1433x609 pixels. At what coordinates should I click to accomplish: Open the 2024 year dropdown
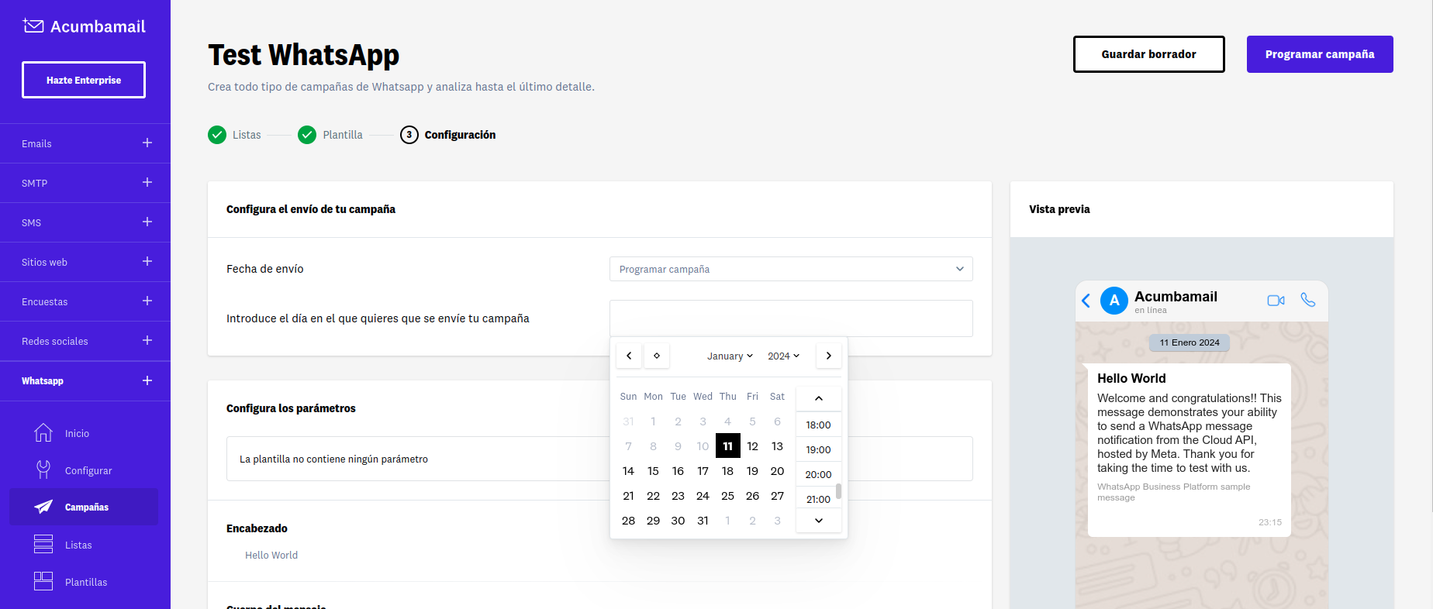tap(783, 356)
